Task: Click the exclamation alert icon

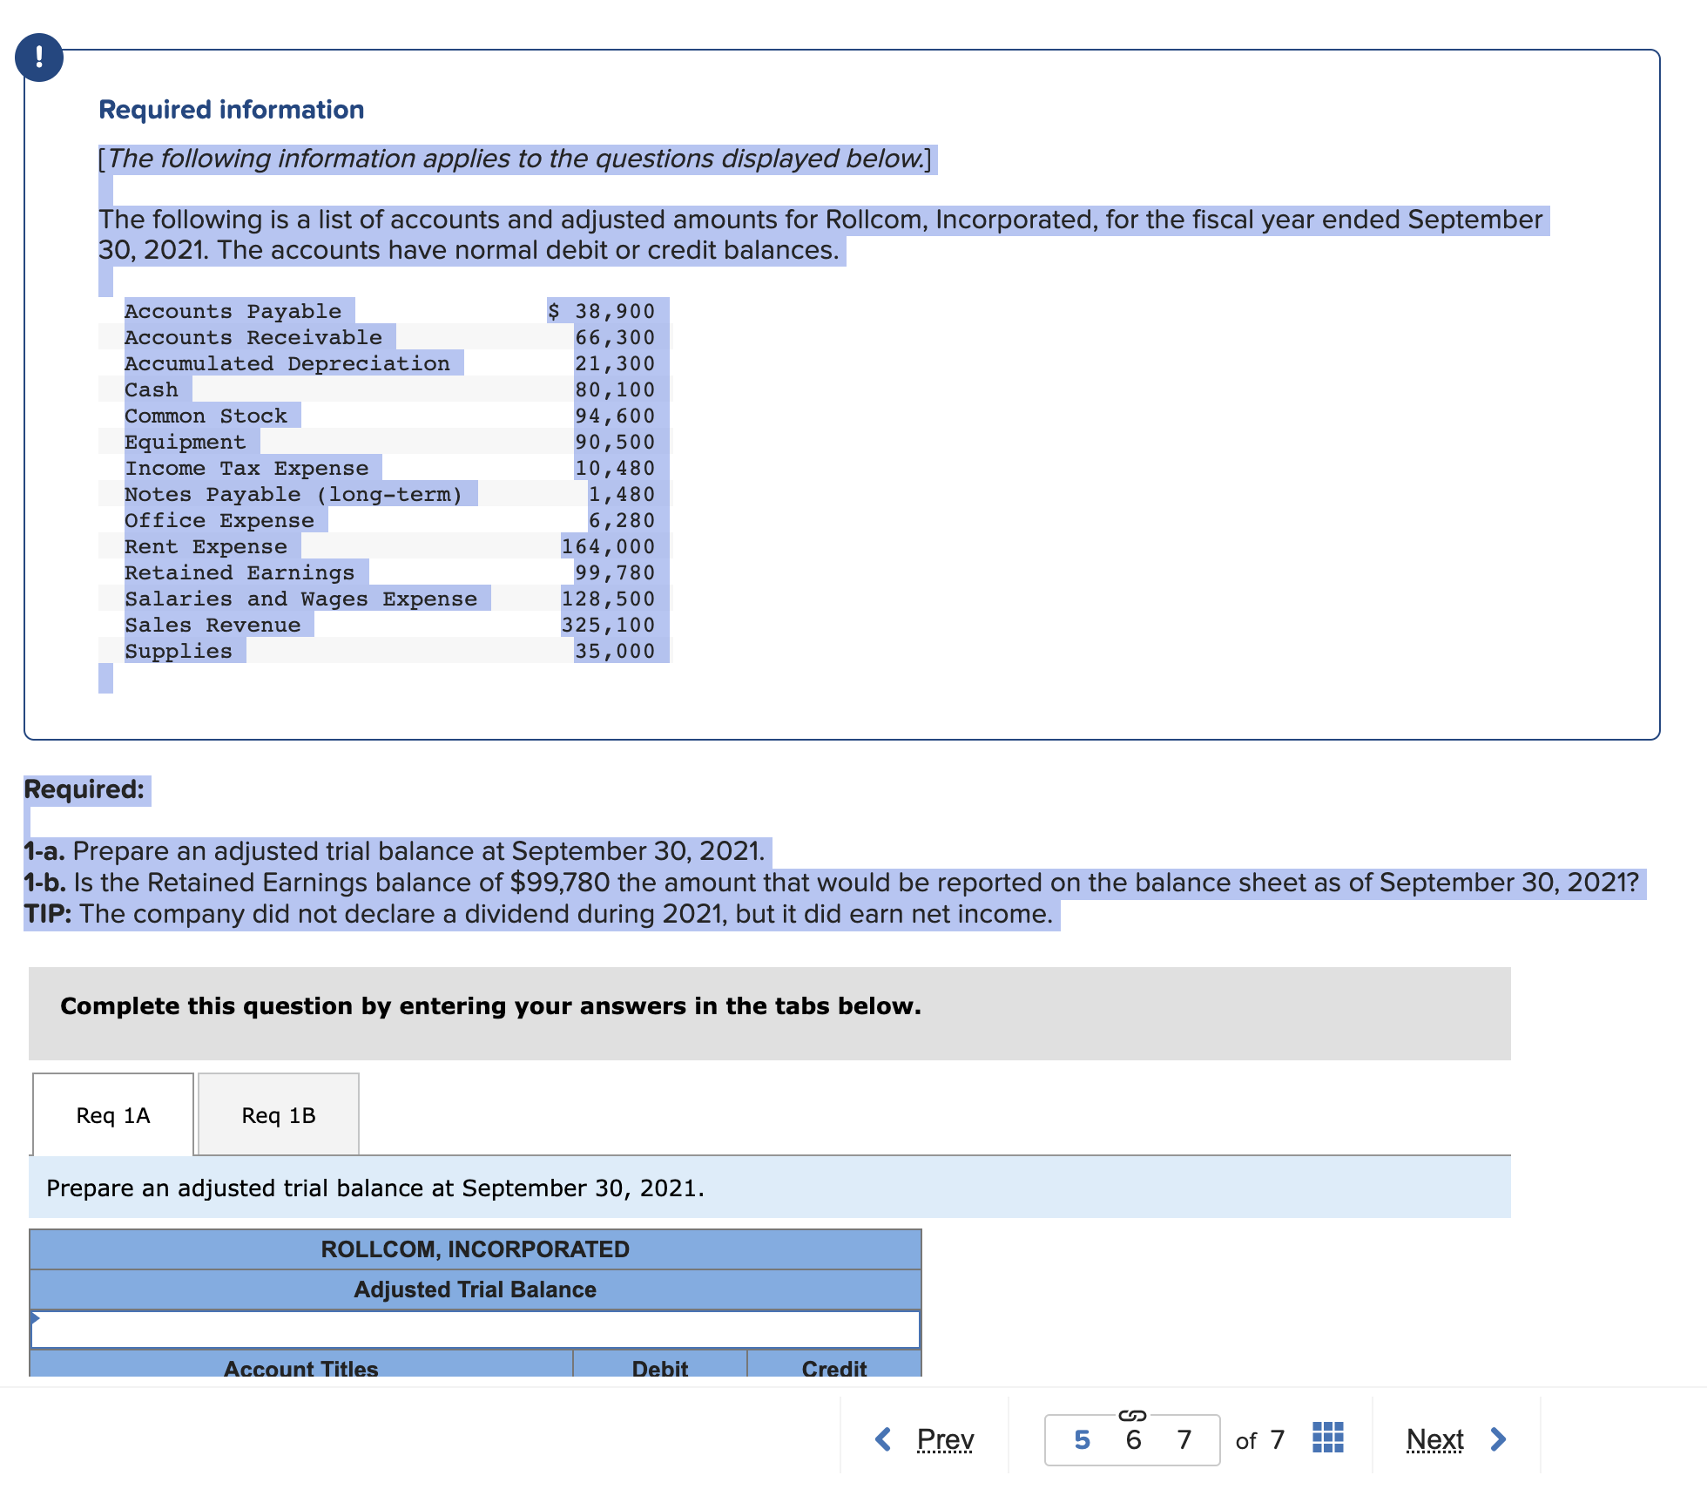Action: (x=39, y=58)
